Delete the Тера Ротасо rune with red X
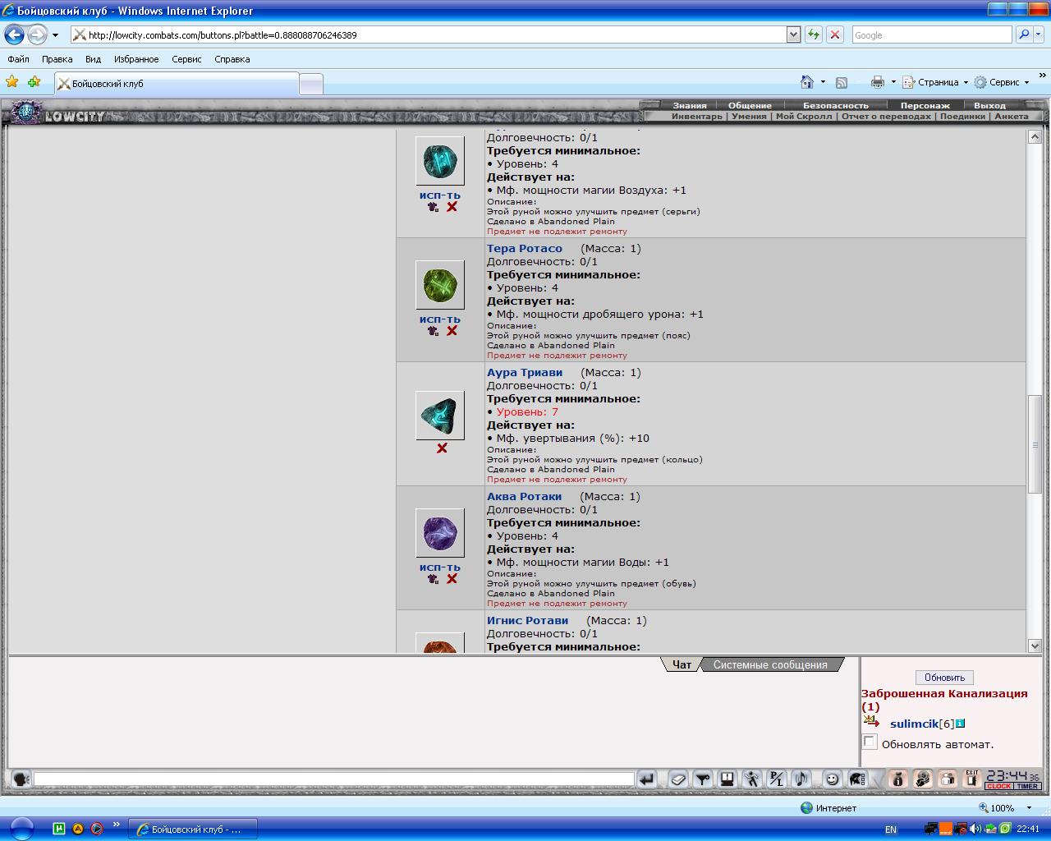This screenshot has width=1051, height=841. 452,331
